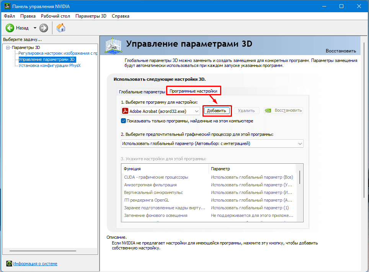369x272 pixels.
Task: Click the green Back arrow icon
Action: tap(10, 28)
